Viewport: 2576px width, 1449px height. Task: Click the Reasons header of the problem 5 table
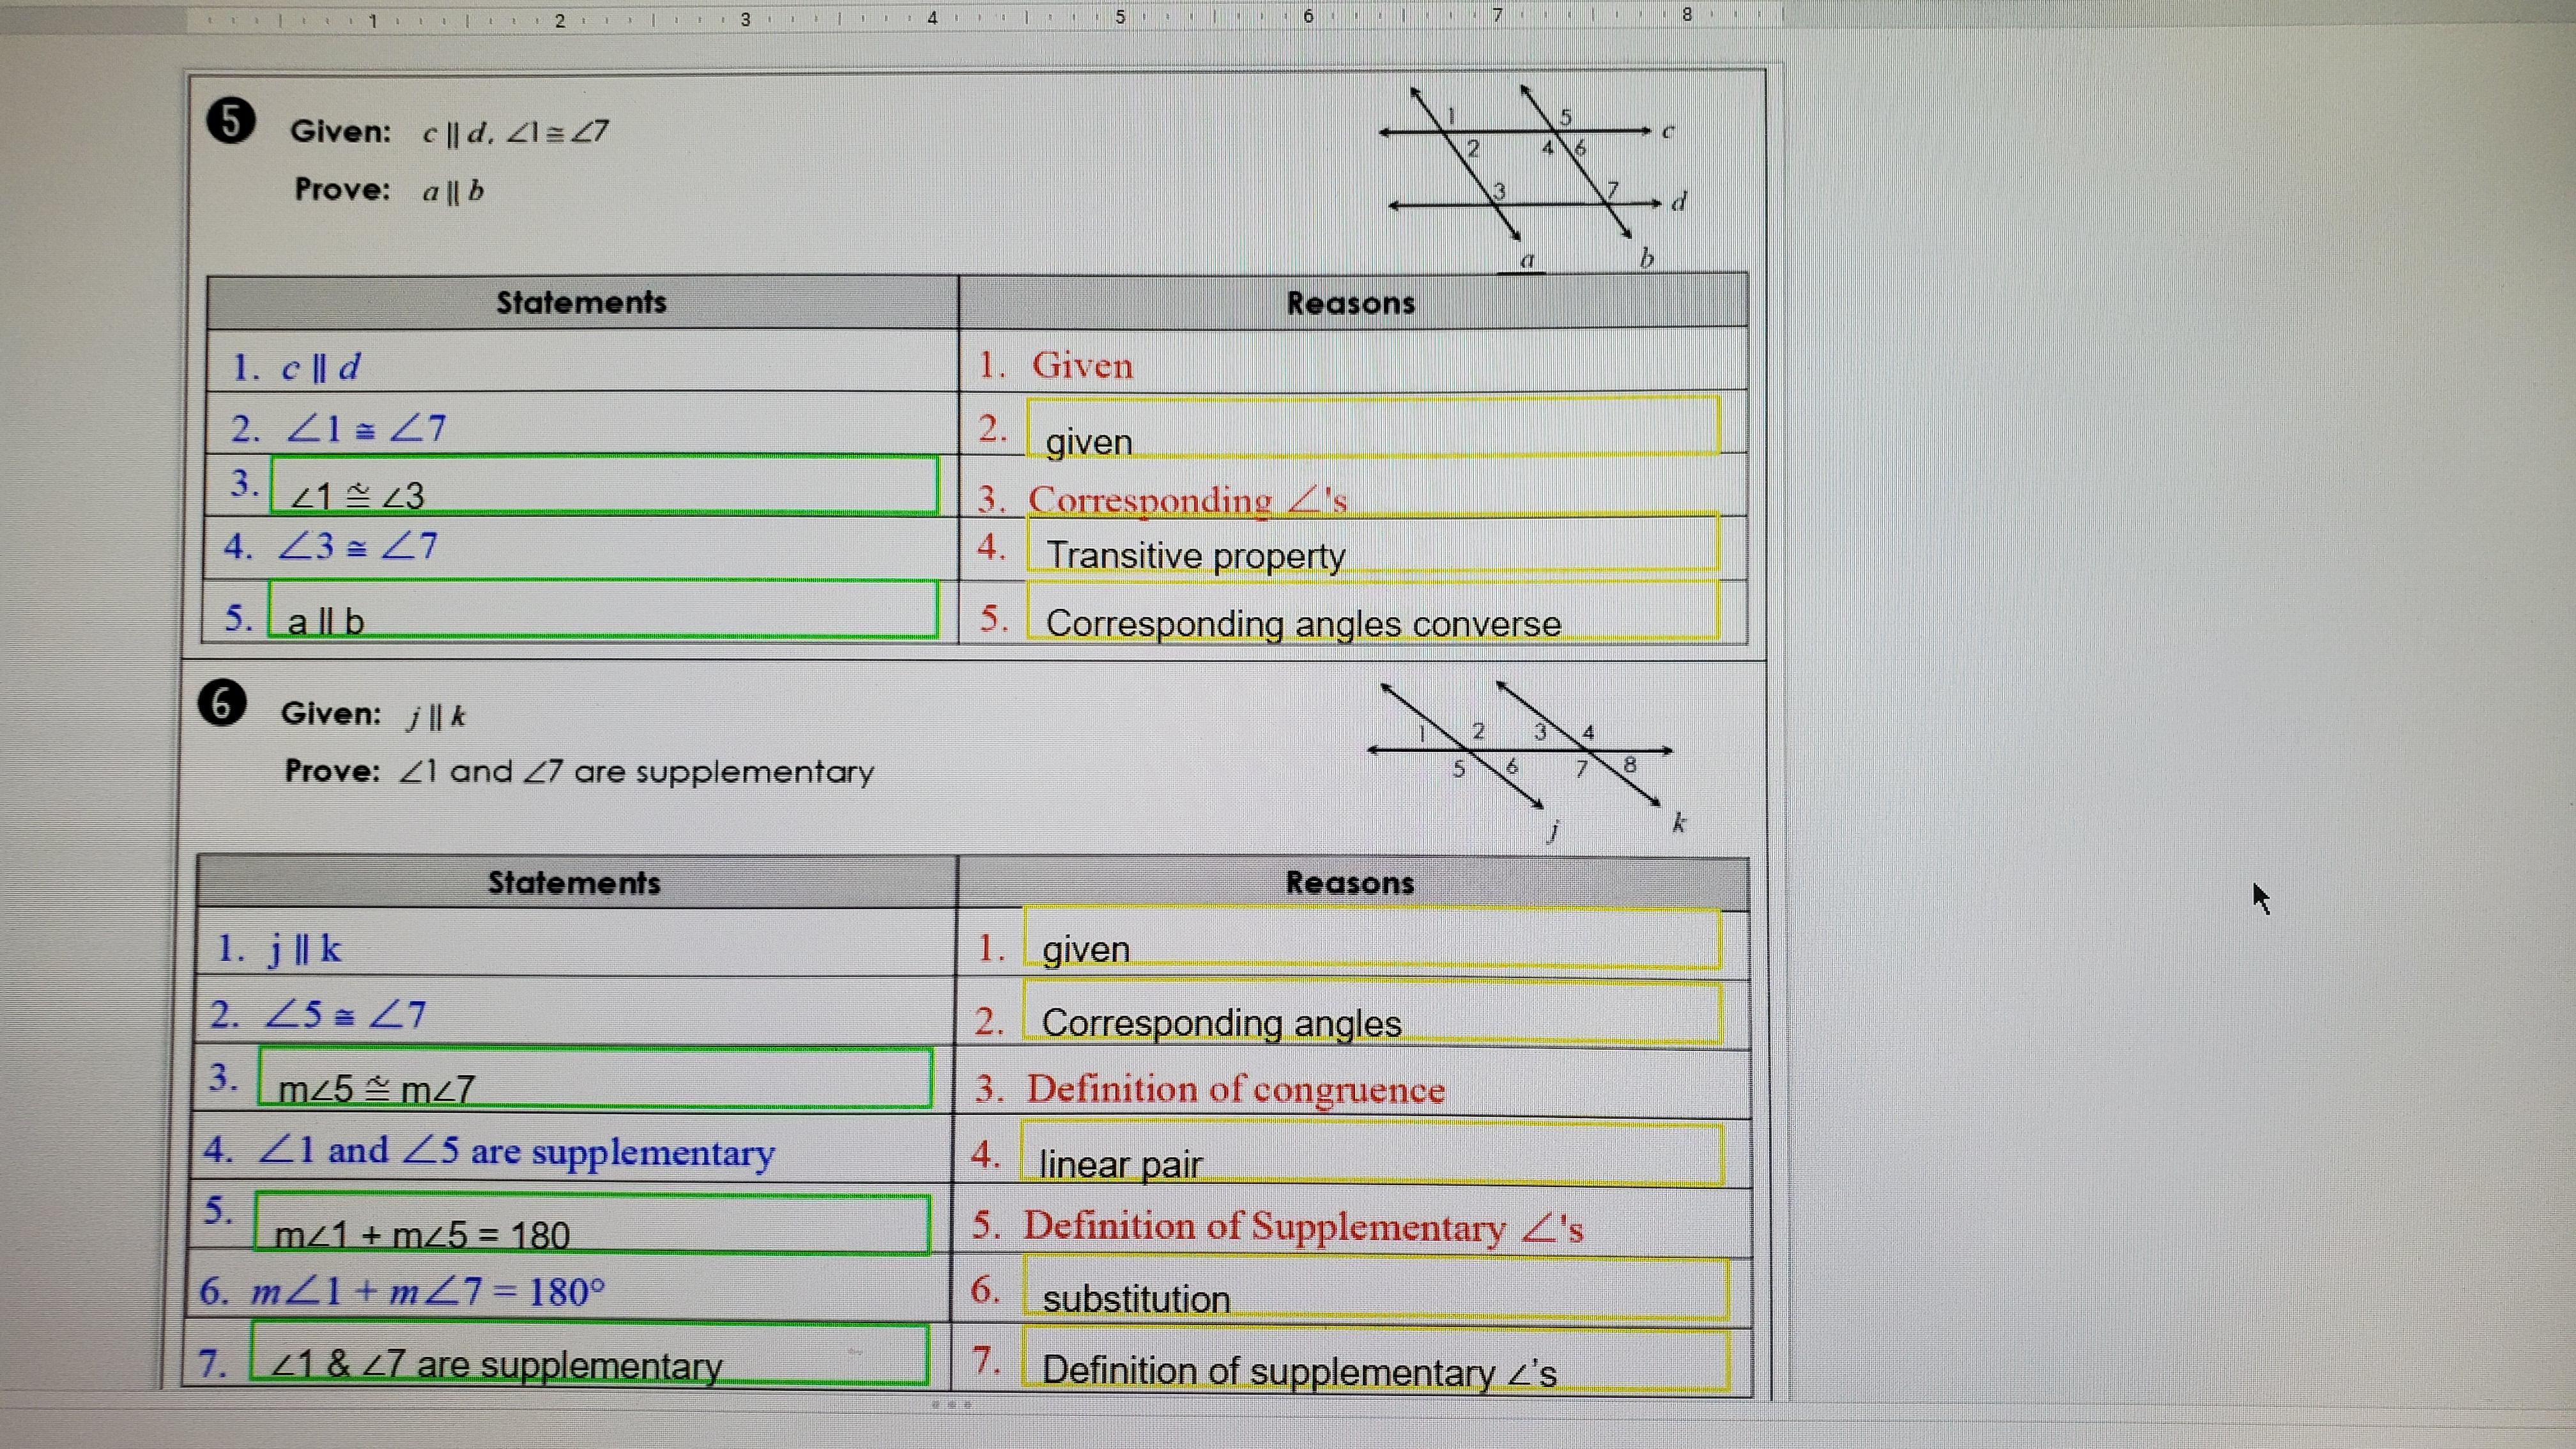[1351, 303]
